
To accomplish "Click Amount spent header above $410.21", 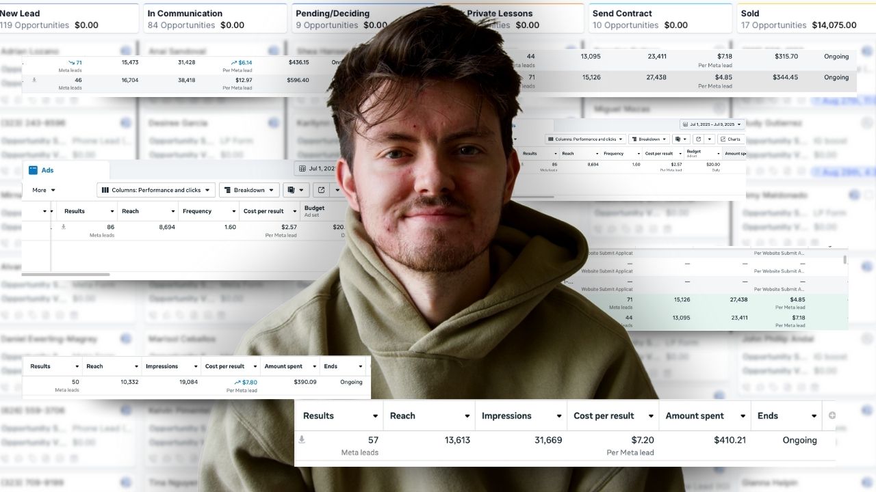I will point(705,415).
